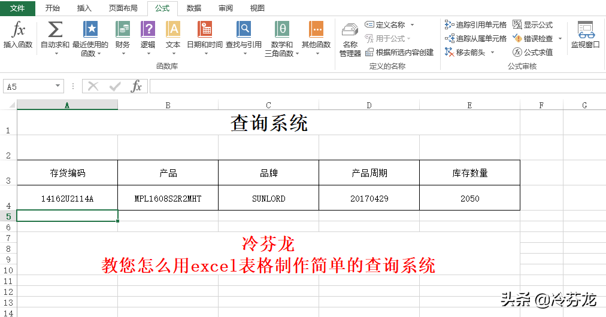Click Create from Selection (根据所选内容创建)
Image resolution: width=606 pixels, height=317 pixels.
pos(399,52)
